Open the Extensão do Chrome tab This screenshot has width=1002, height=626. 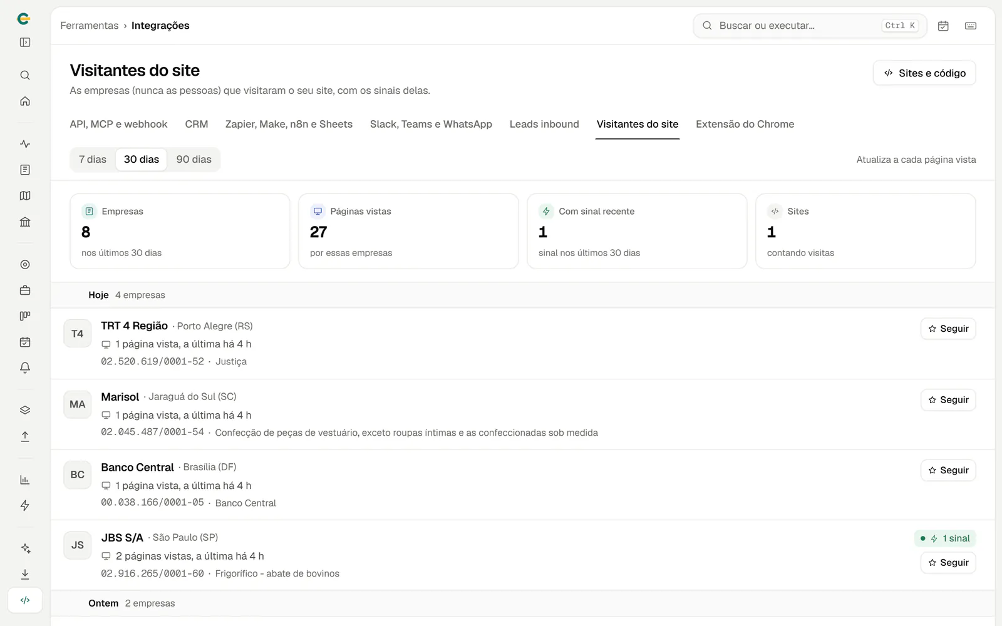(x=745, y=124)
